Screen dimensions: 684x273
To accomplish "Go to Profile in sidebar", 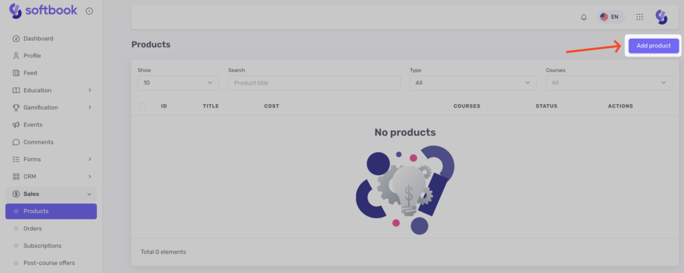I will point(32,56).
